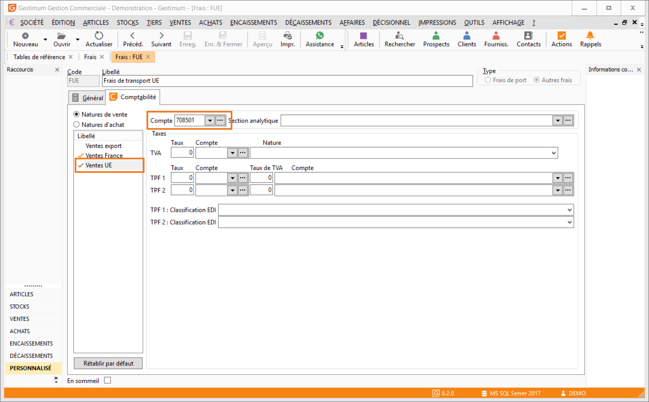Screen dimensions: 649x402
Task: Click TPF 2 Compte ellipsis button
Action: [x=243, y=190]
